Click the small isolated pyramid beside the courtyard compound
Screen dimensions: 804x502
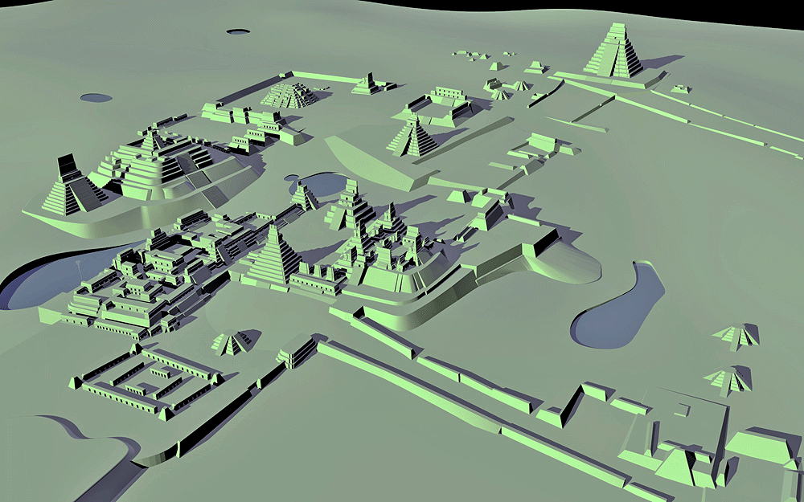click(x=232, y=343)
